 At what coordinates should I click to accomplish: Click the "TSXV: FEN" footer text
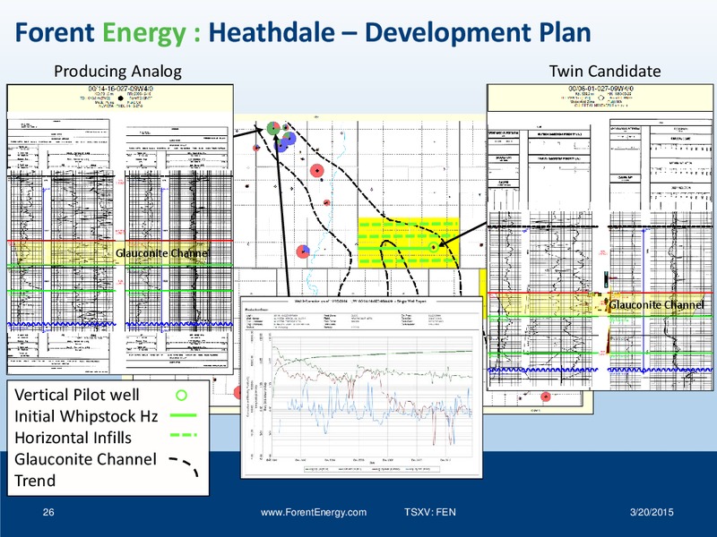(430, 512)
